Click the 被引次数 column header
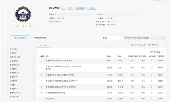The image size is (171, 102). (x=152, y=56)
